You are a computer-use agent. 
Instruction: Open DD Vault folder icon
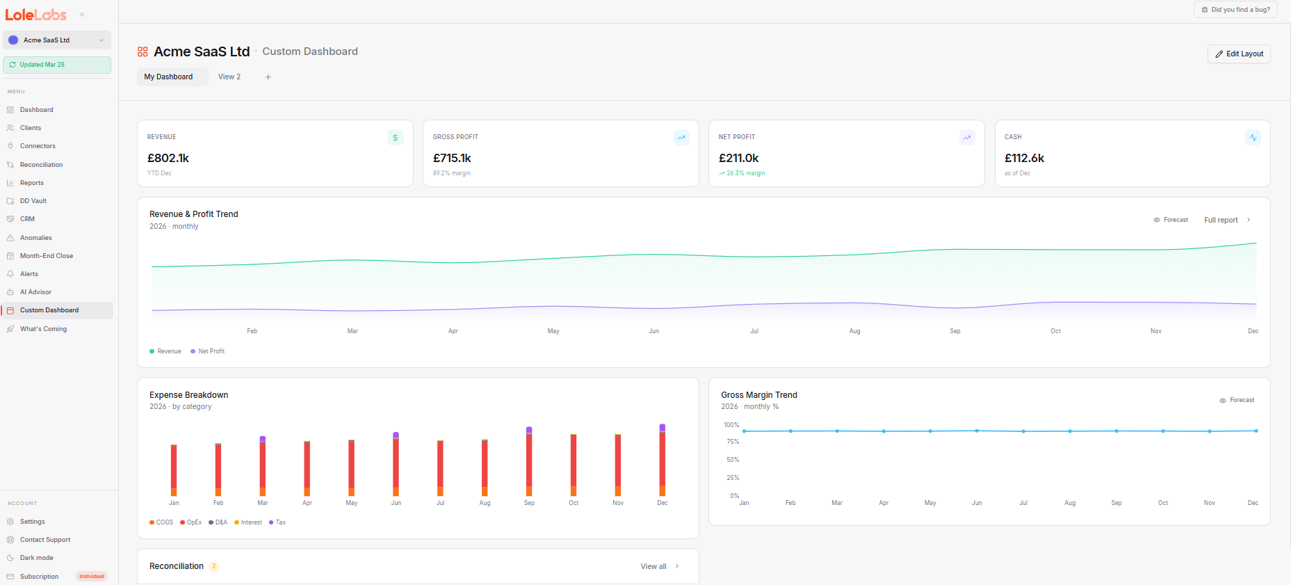pyautogui.click(x=10, y=201)
